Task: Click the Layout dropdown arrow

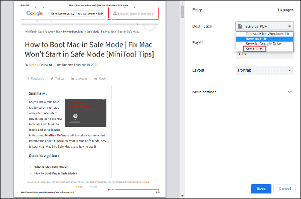Action: [289, 70]
